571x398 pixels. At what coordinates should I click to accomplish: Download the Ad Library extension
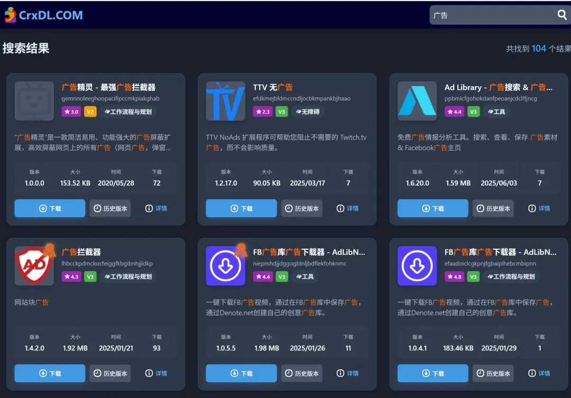(x=432, y=208)
